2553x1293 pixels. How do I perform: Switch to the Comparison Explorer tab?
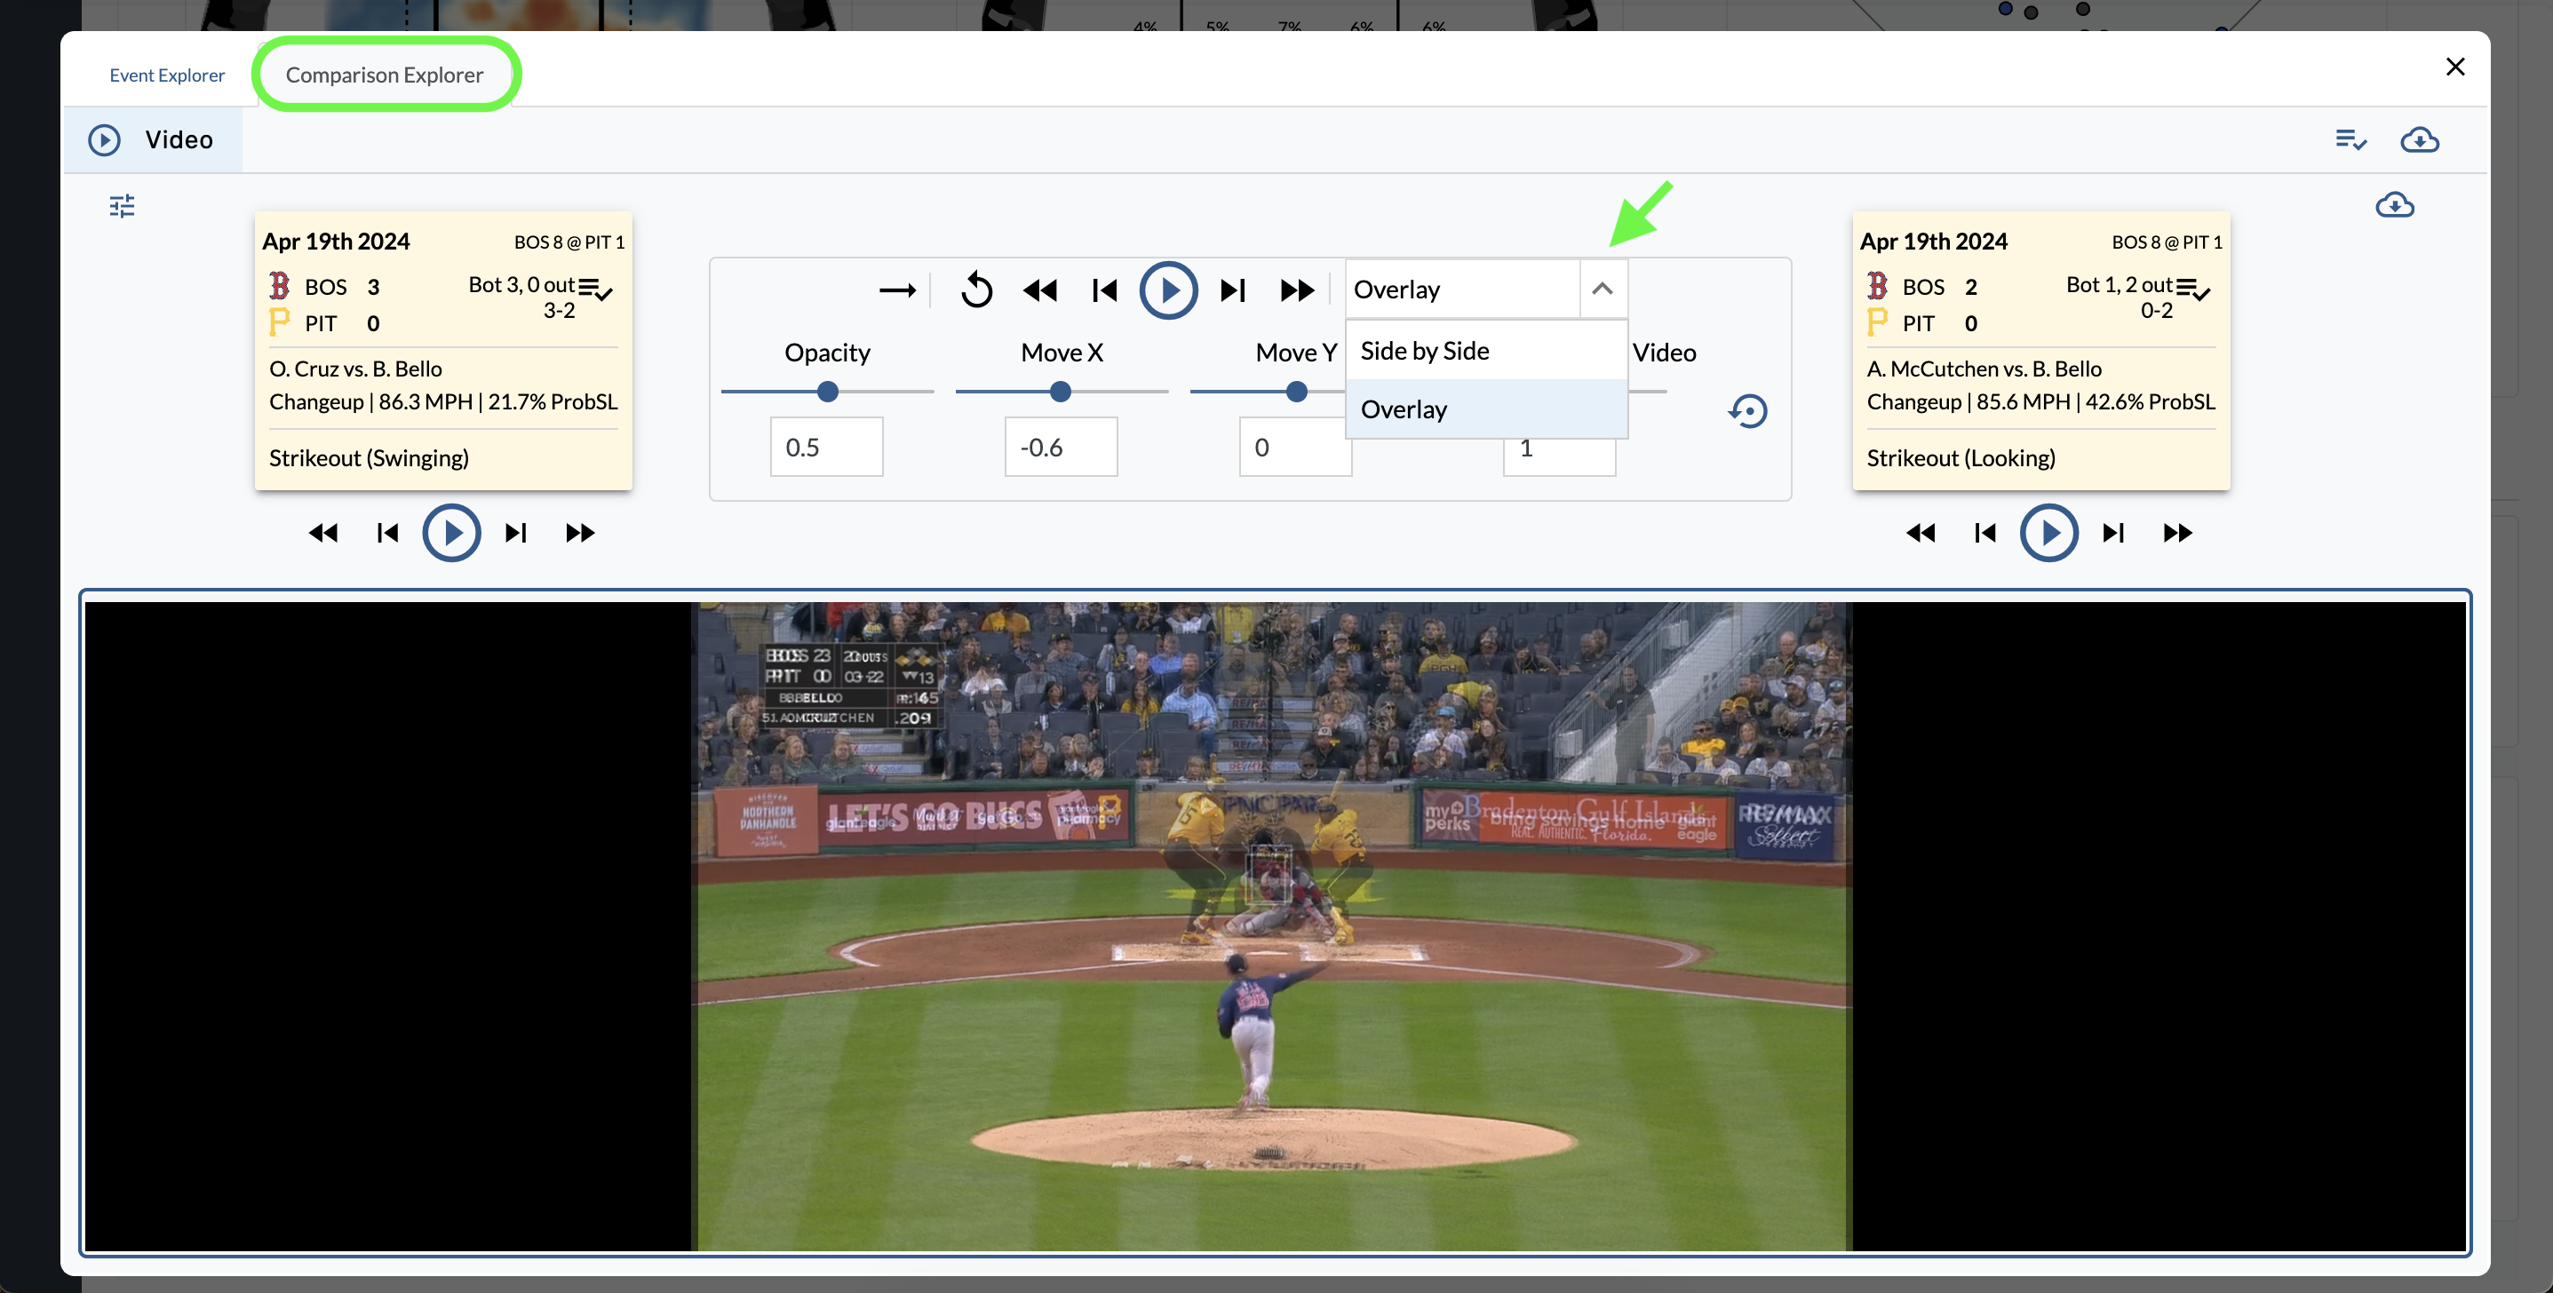tap(386, 75)
